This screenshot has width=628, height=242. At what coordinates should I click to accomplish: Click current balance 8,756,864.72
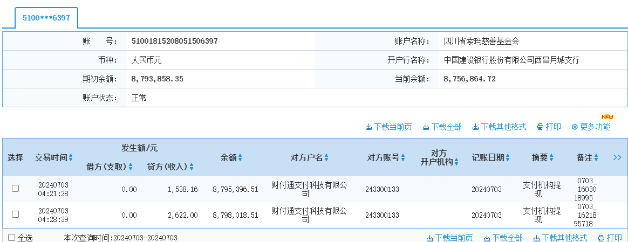coord(470,79)
